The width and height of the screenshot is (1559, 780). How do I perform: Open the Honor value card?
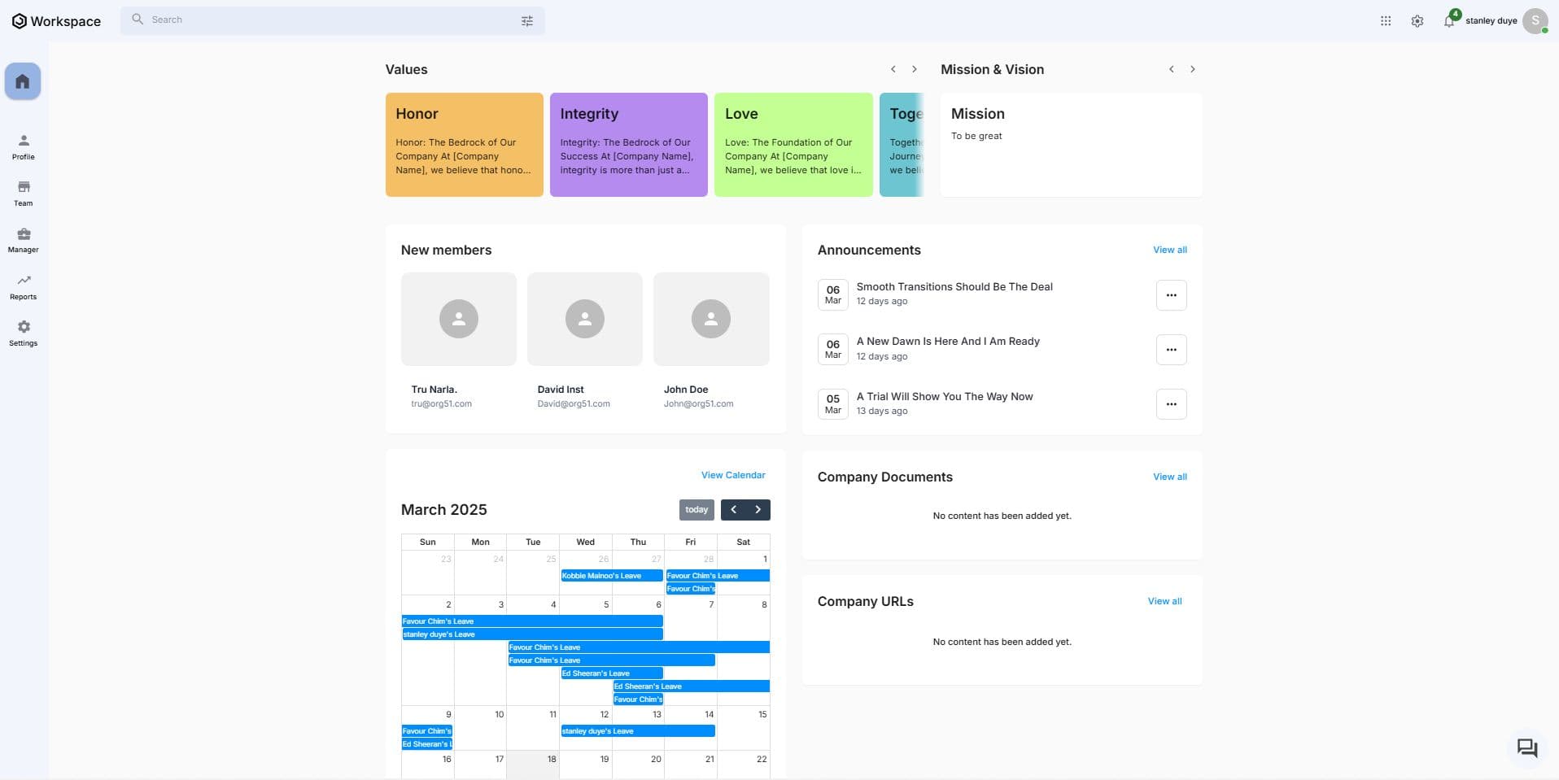(465, 145)
